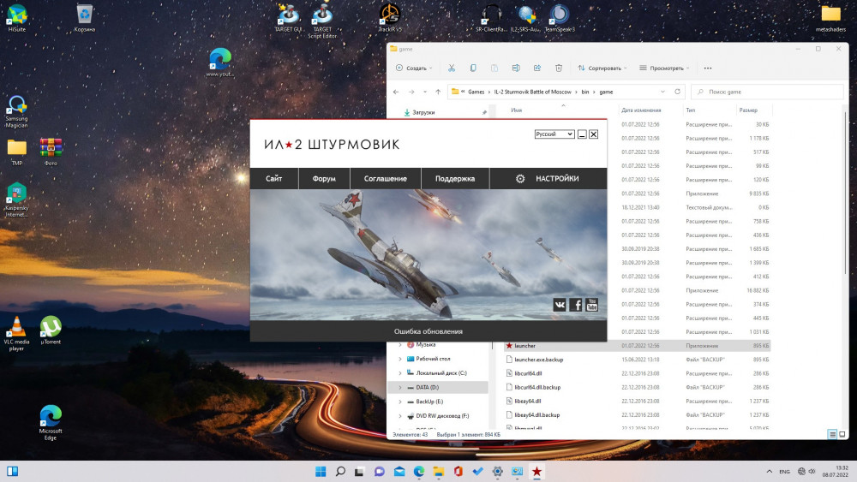Open the Facebook link in launcher
Screen dimensions: 857x482
coord(576,305)
